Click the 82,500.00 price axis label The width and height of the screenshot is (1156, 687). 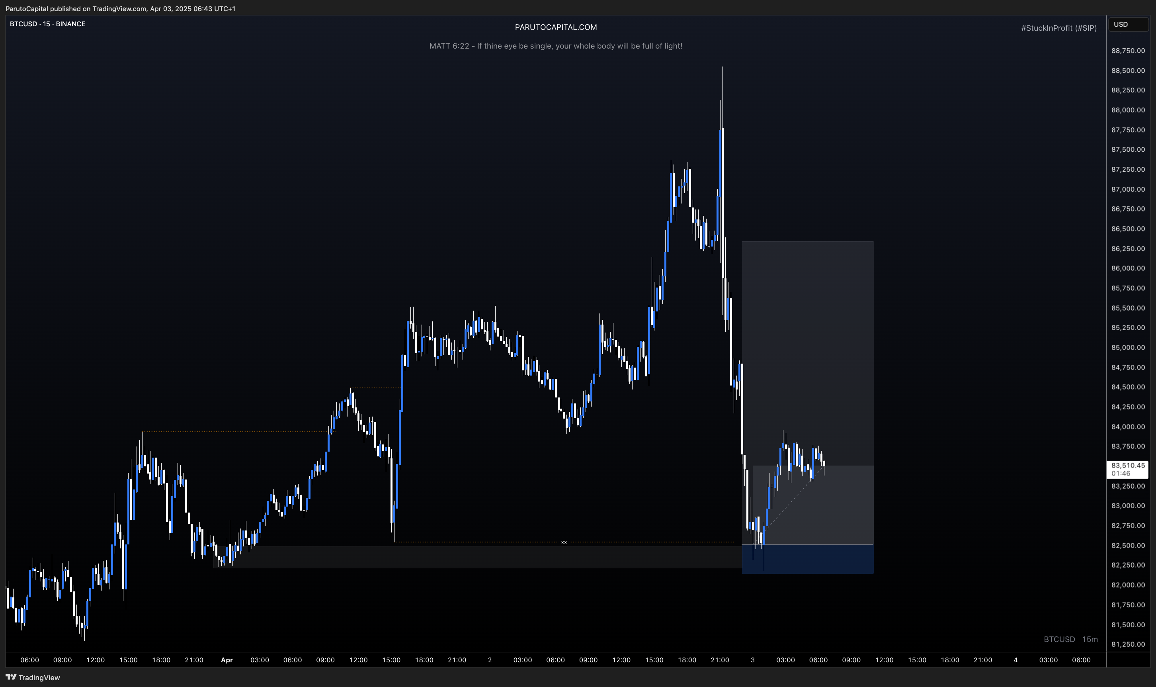click(x=1128, y=545)
